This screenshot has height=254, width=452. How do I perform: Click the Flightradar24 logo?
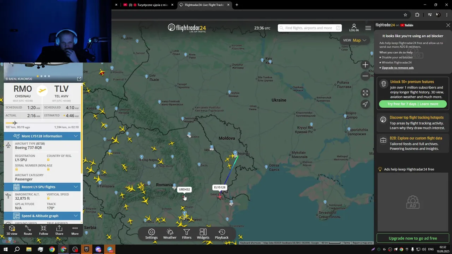coord(187,28)
